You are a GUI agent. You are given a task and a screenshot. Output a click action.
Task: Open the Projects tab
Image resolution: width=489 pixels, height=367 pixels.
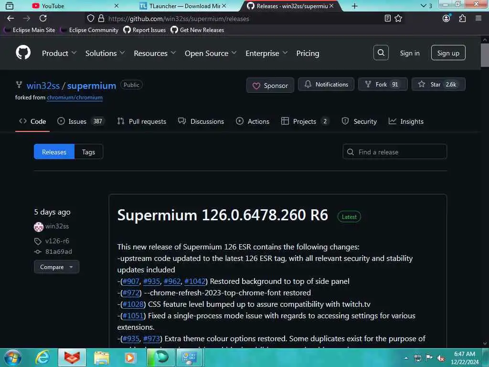pyautogui.click(x=305, y=121)
